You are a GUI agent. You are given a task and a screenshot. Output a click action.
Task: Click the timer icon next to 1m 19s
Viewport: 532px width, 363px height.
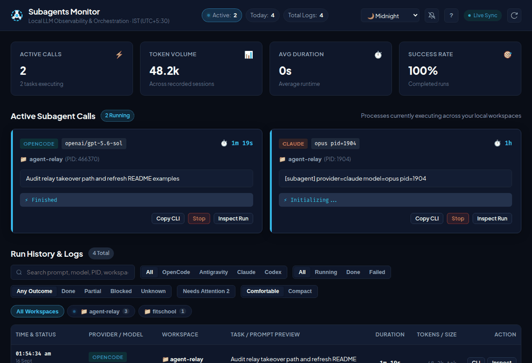click(224, 143)
